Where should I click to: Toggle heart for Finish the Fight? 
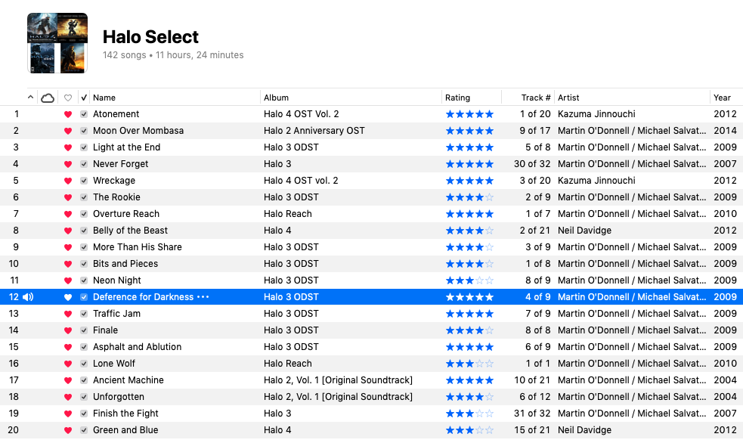(68, 414)
